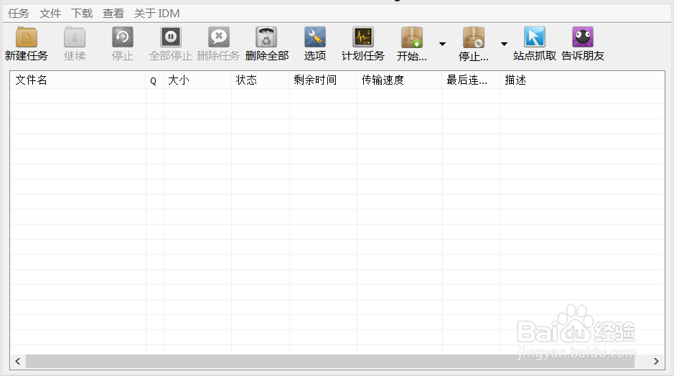Click the 删除任务 delete task icon
The image size is (674, 376).
219,37
